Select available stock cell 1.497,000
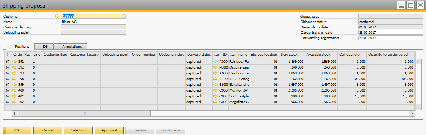The height and width of the screenshot is (135, 426). [321, 84]
